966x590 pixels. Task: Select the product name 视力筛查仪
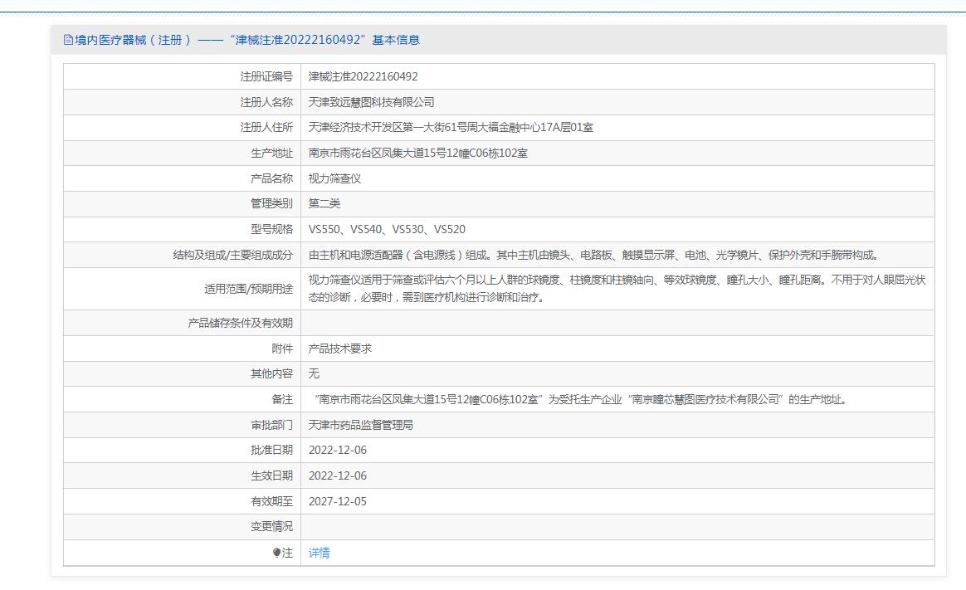334,178
